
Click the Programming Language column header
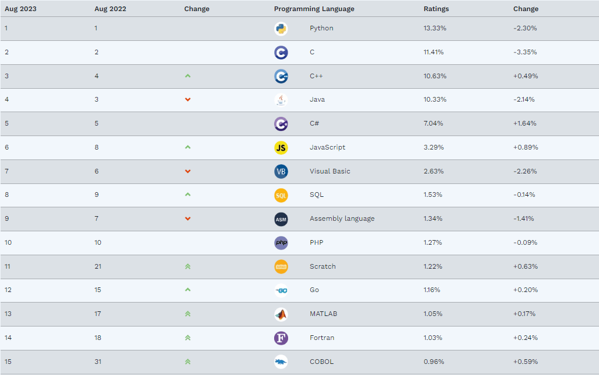pyautogui.click(x=314, y=9)
